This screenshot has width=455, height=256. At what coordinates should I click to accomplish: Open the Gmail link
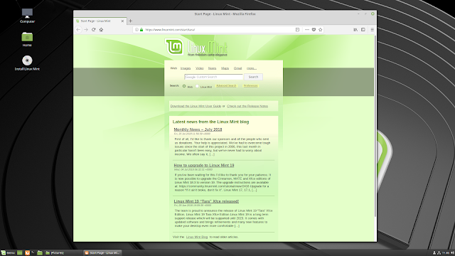[237, 68]
